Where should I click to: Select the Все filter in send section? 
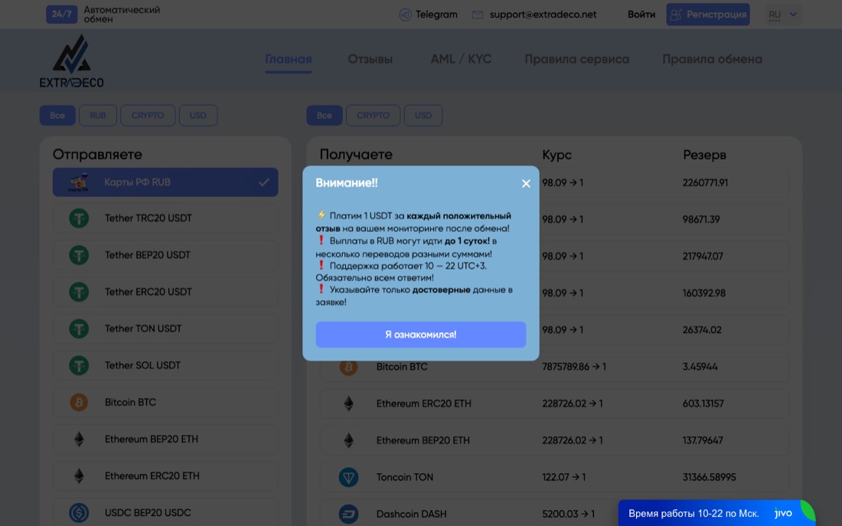click(x=57, y=116)
